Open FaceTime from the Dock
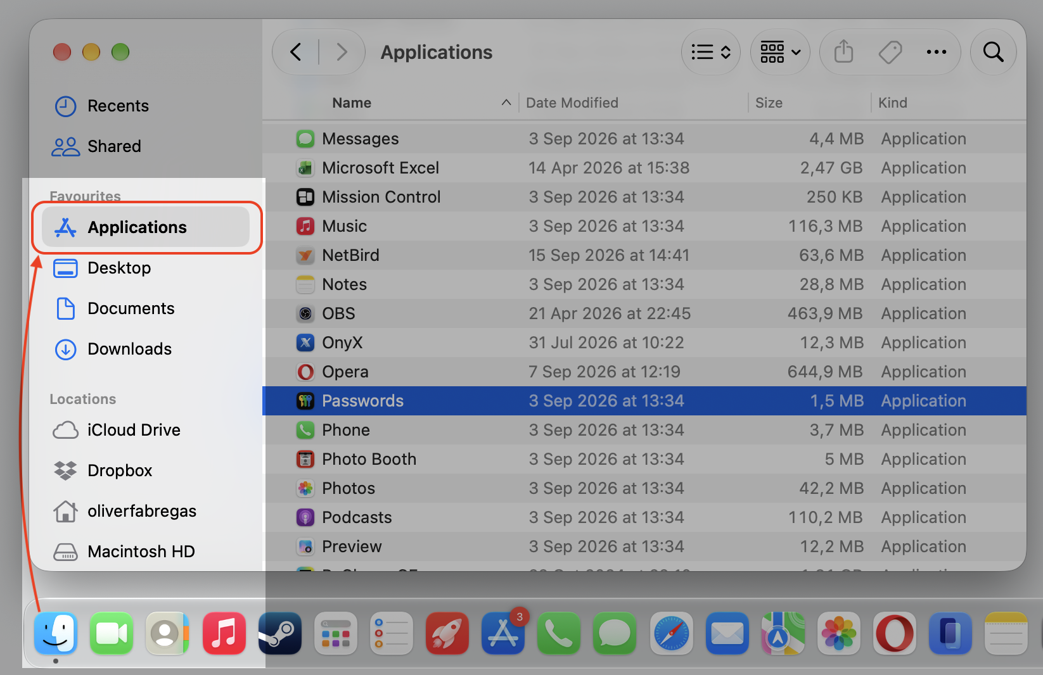Screen dimensions: 1043x675 pos(112,633)
